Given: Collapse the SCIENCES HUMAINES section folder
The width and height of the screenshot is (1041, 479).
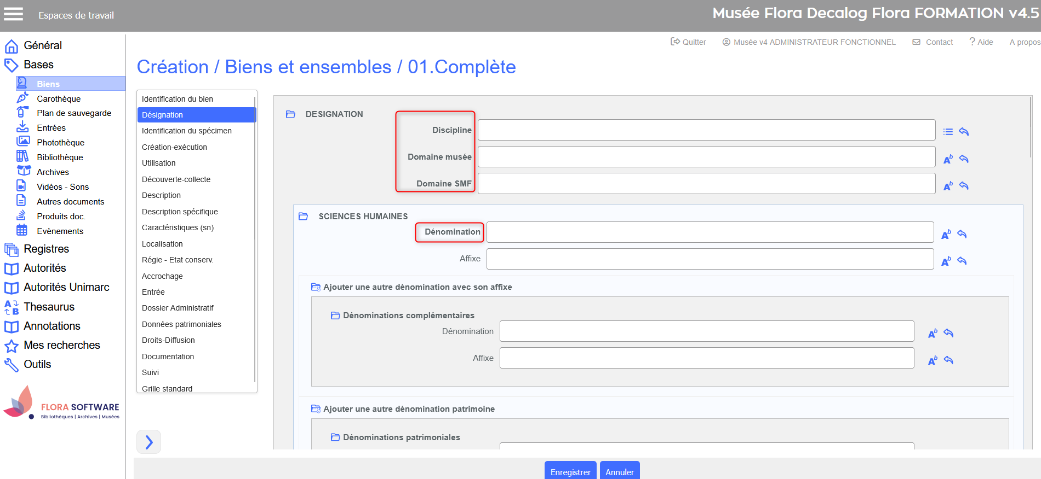Looking at the screenshot, I should point(304,217).
